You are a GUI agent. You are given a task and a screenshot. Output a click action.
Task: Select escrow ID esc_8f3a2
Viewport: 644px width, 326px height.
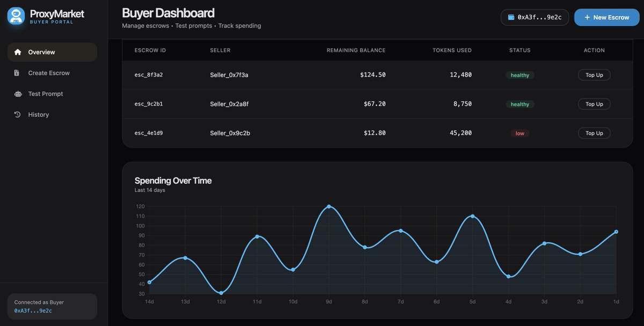tap(149, 75)
